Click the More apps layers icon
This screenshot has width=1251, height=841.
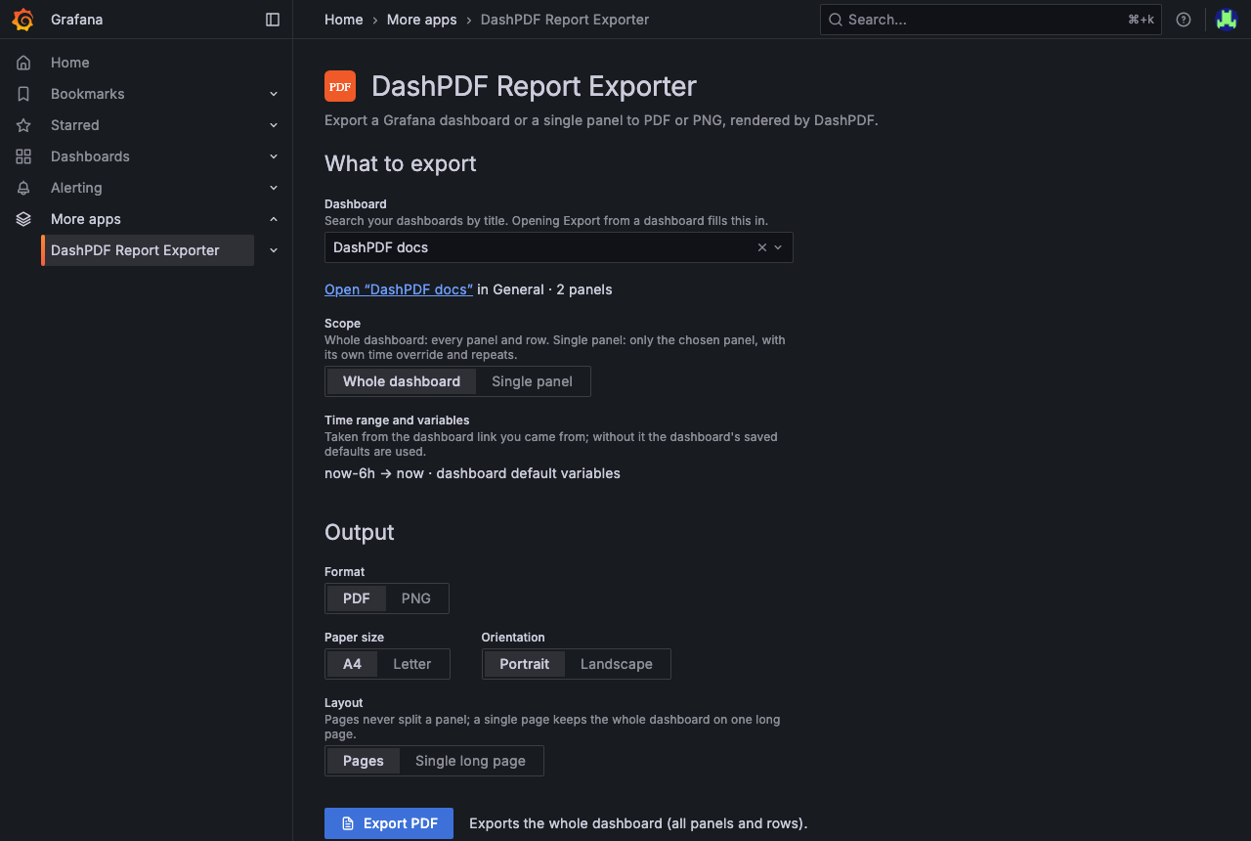tap(23, 219)
